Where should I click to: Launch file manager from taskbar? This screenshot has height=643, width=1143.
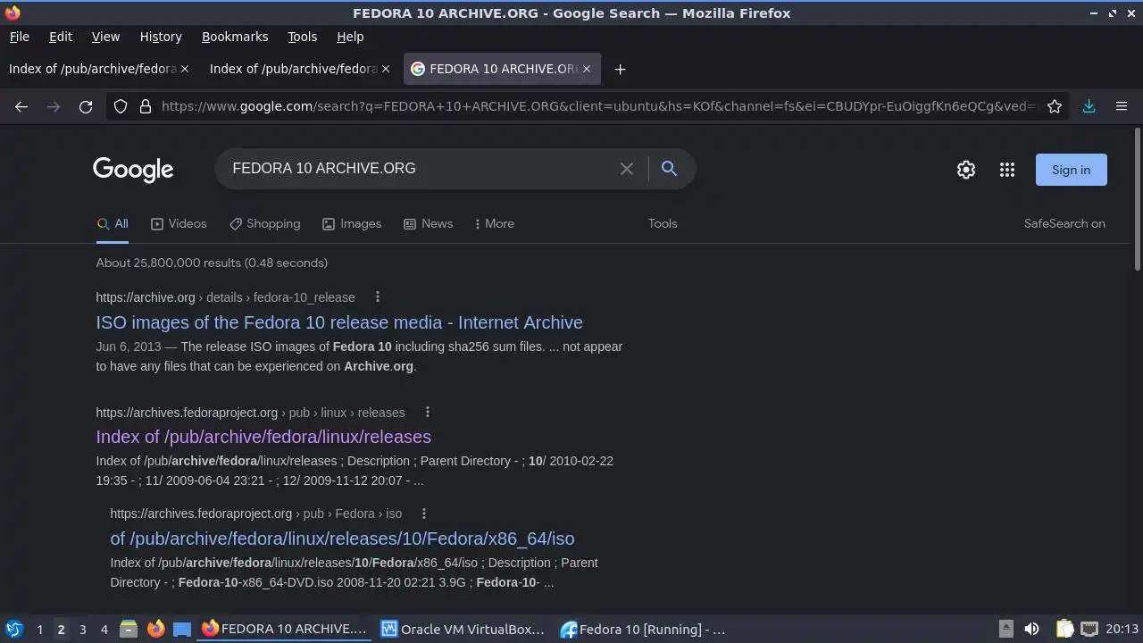pyautogui.click(x=128, y=629)
